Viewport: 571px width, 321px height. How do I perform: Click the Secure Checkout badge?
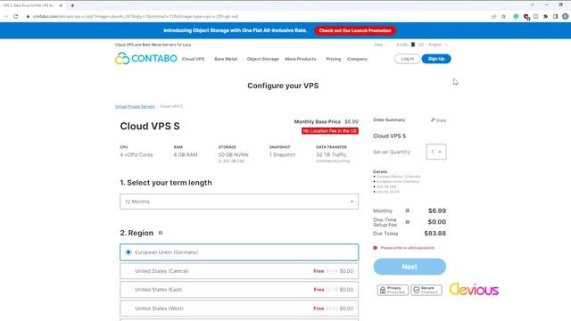pos(426,290)
